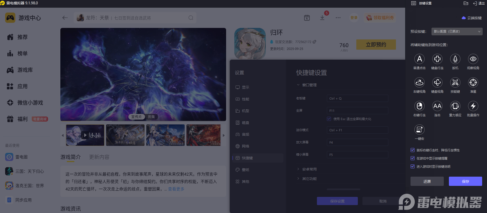The image size is (487, 213).
Task: Select the 右键行走 mouse walk icon
Action: [419, 106]
